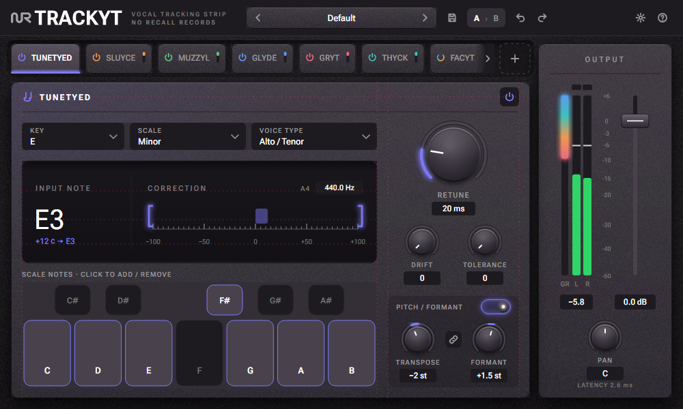Toggle THYCK module power
This screenshot has height=409, width=683.
372,57
